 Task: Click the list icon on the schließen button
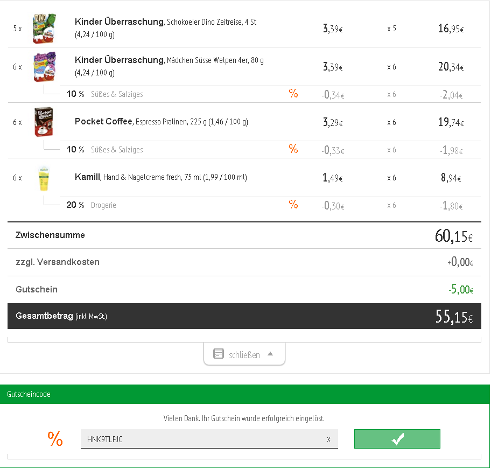pos(218,354)
